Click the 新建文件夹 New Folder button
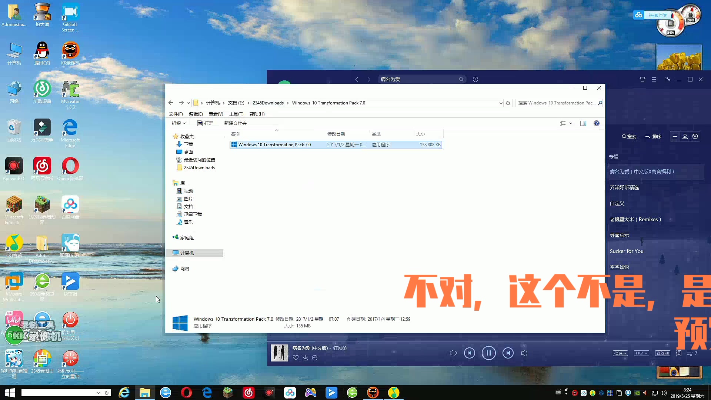 point(235,123)
